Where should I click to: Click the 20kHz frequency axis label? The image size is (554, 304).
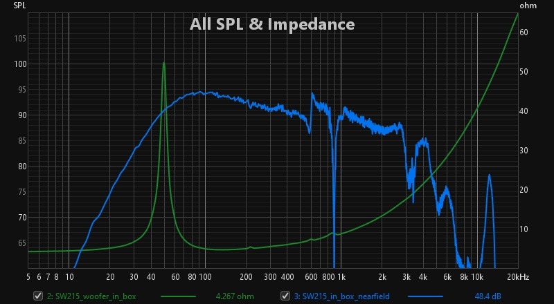518,277
